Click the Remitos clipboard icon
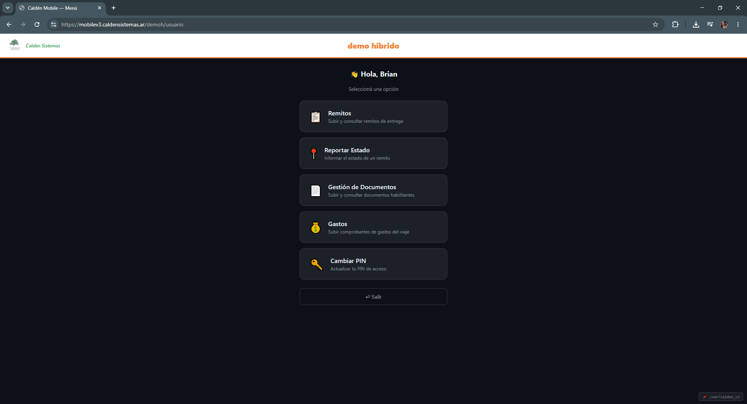Screen dimensions: 747x404 [316, 117]
